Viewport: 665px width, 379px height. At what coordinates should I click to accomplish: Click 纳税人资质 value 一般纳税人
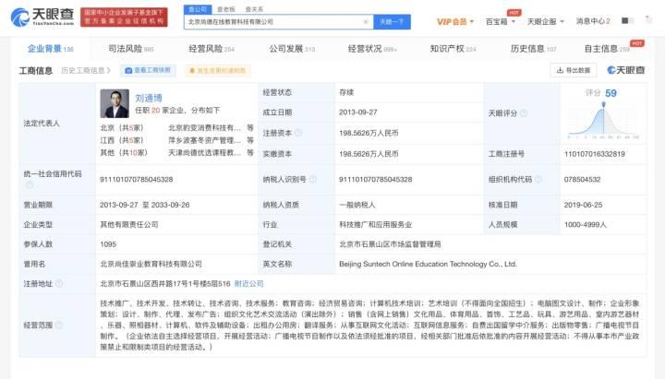(357, 205)
